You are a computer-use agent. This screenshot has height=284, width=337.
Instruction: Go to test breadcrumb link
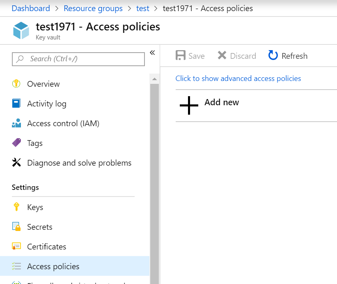point(142,8)
